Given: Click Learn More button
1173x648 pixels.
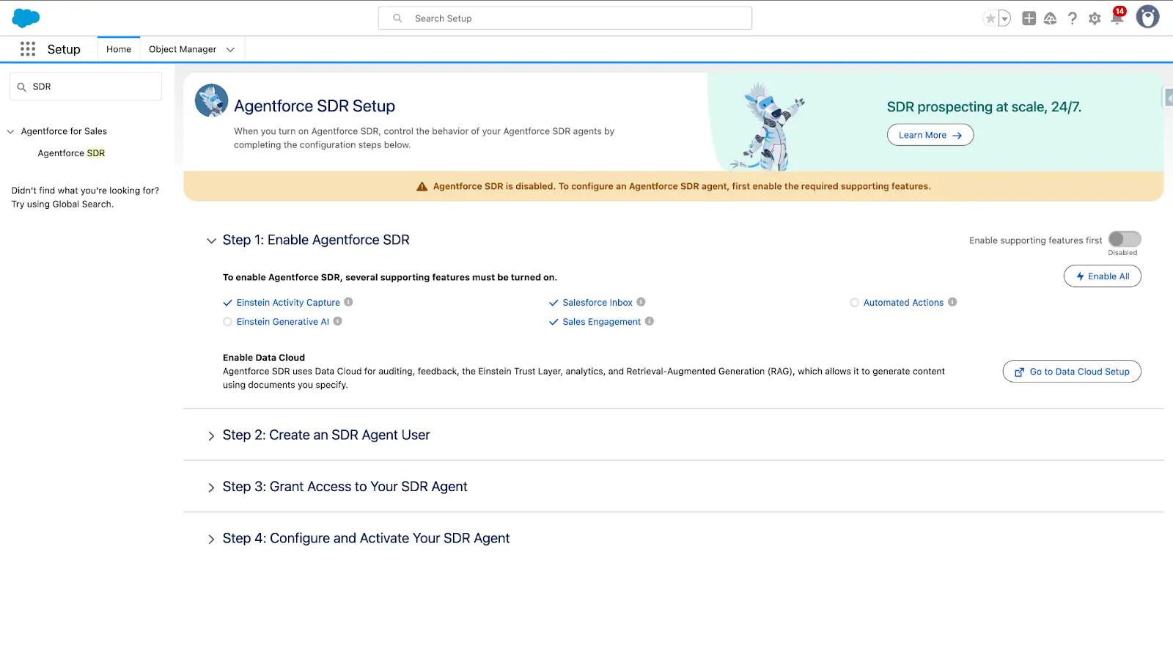Looking at the screenshot, I should (x=930, y=135).
